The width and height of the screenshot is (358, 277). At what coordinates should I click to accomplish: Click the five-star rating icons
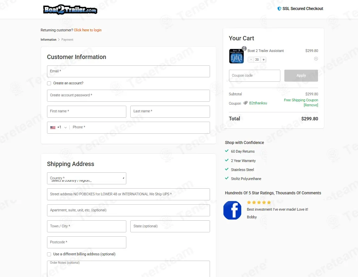(x=259, y=202)
